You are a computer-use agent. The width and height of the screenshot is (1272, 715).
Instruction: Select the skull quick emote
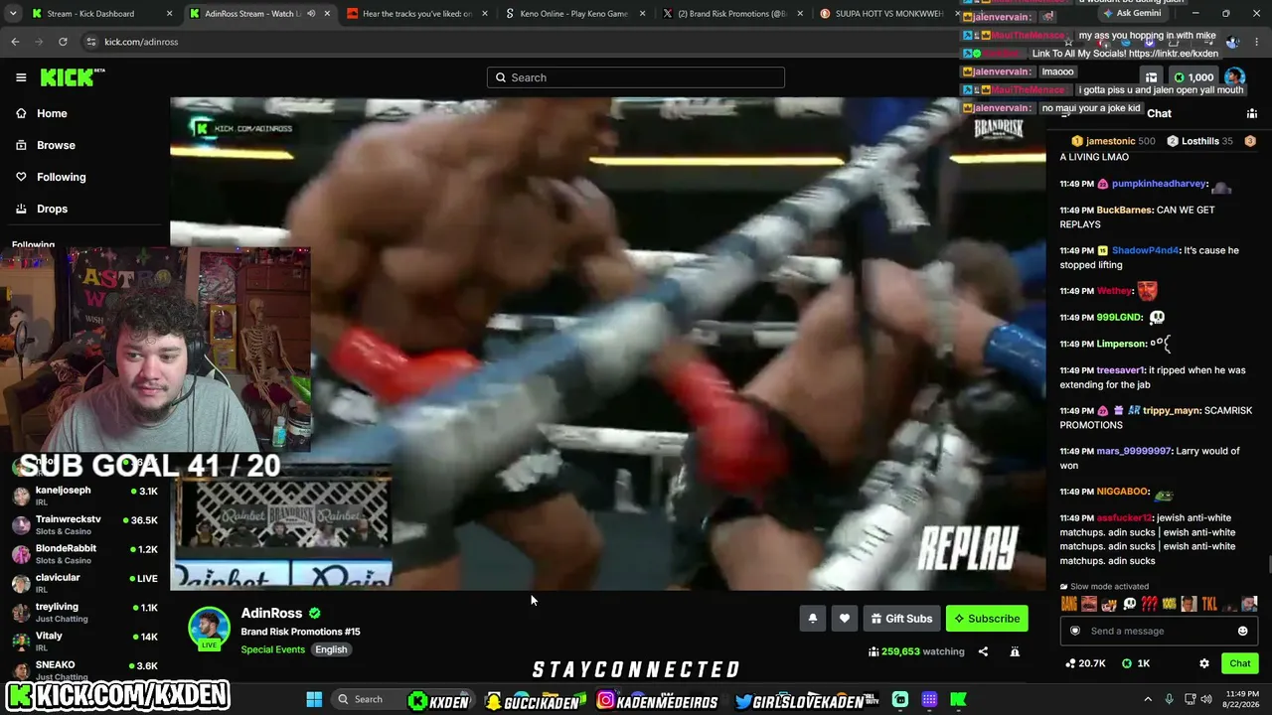pos(1129,604)
